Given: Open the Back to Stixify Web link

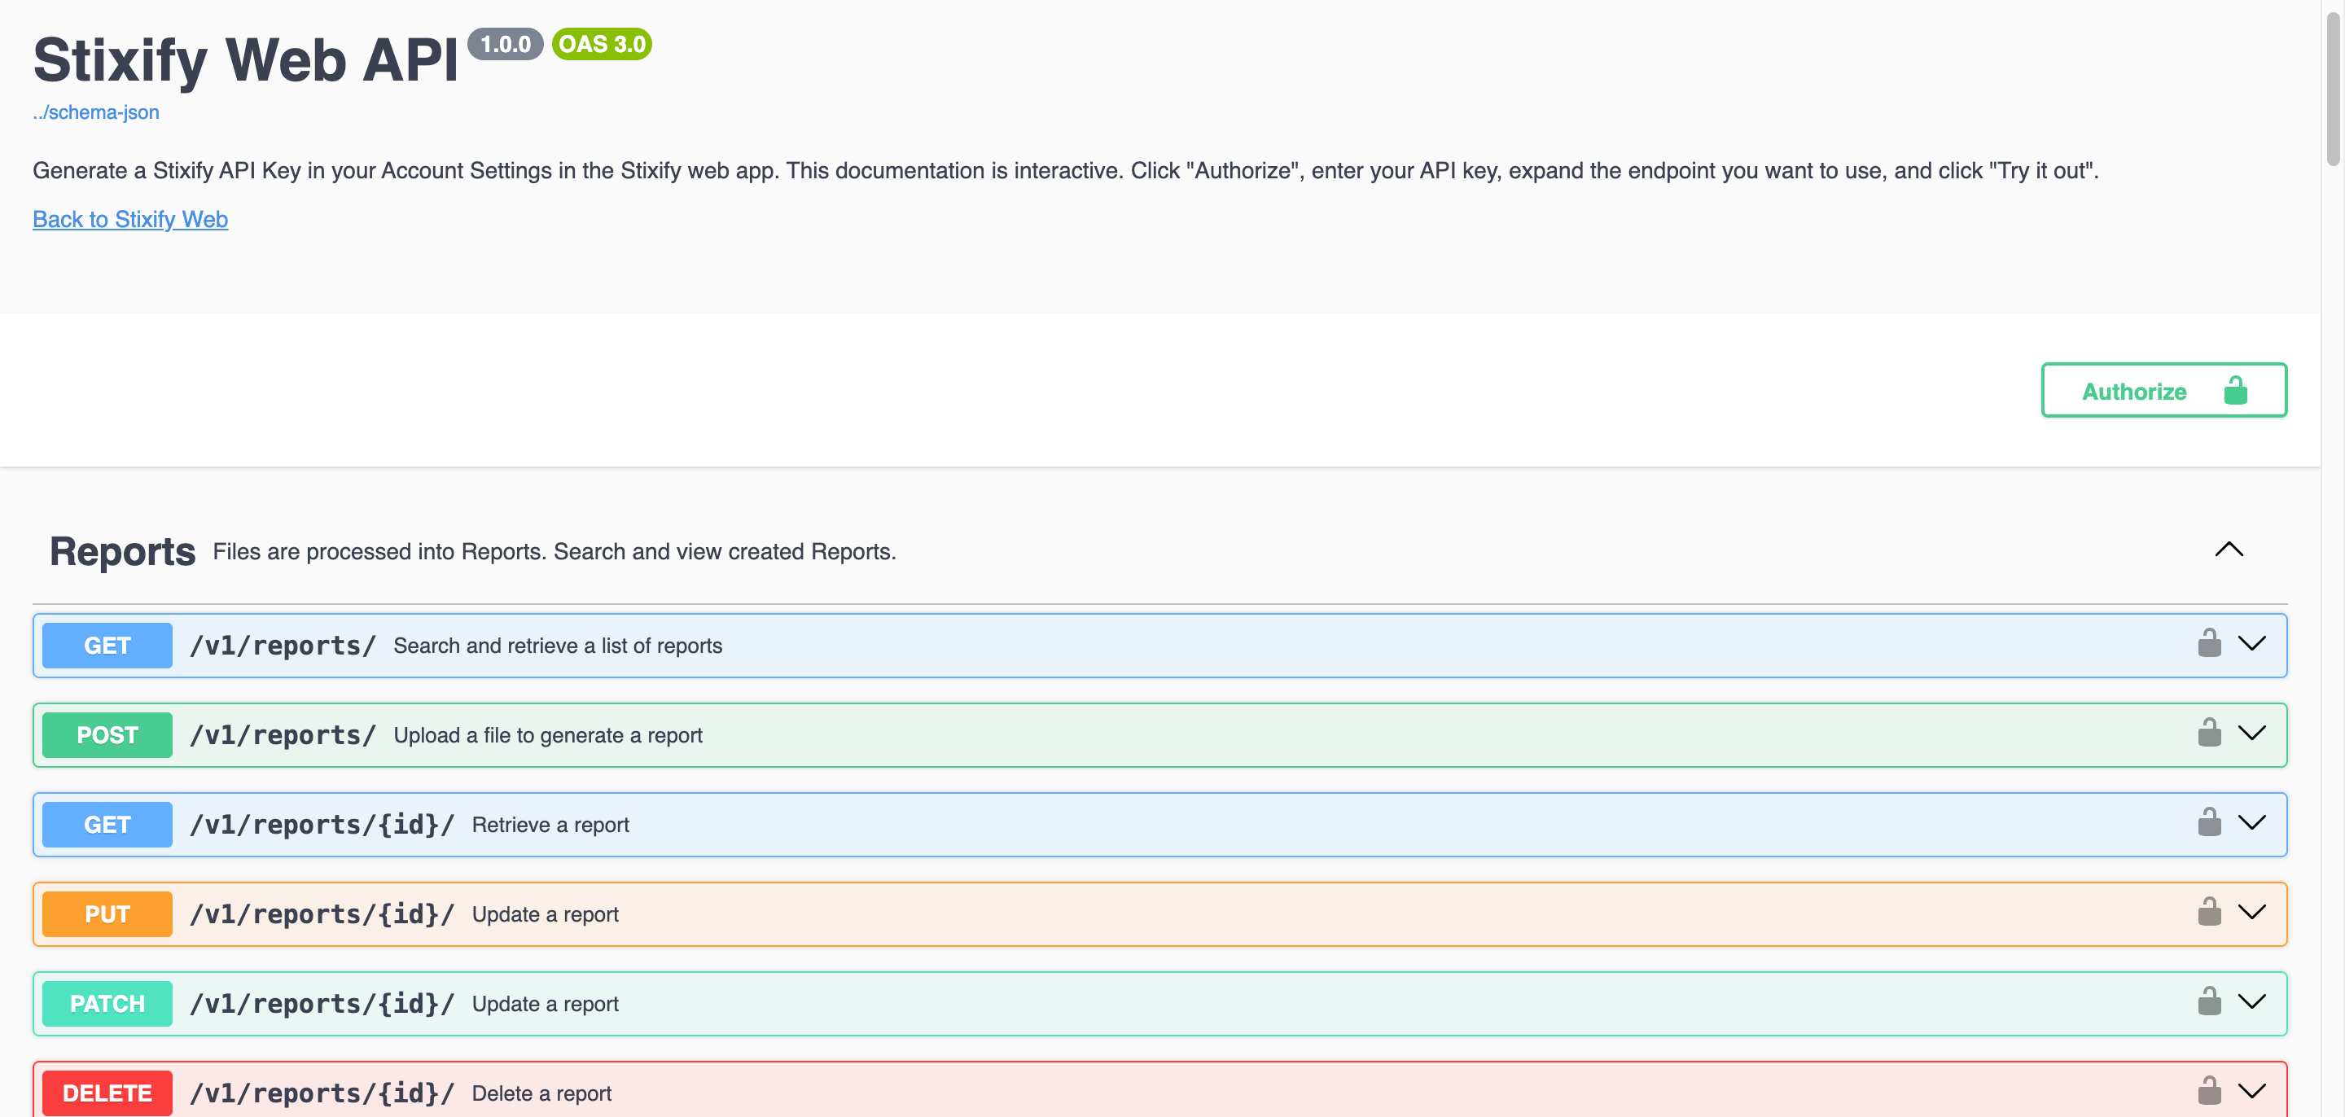Looking at the screenshot, I should pyautogui.click(x=130, y=219).
